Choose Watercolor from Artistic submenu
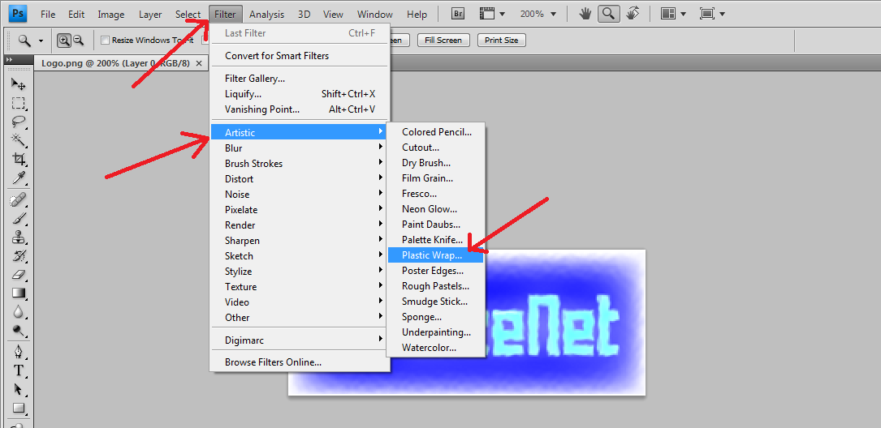881x428 pixels. coord(435,348)
